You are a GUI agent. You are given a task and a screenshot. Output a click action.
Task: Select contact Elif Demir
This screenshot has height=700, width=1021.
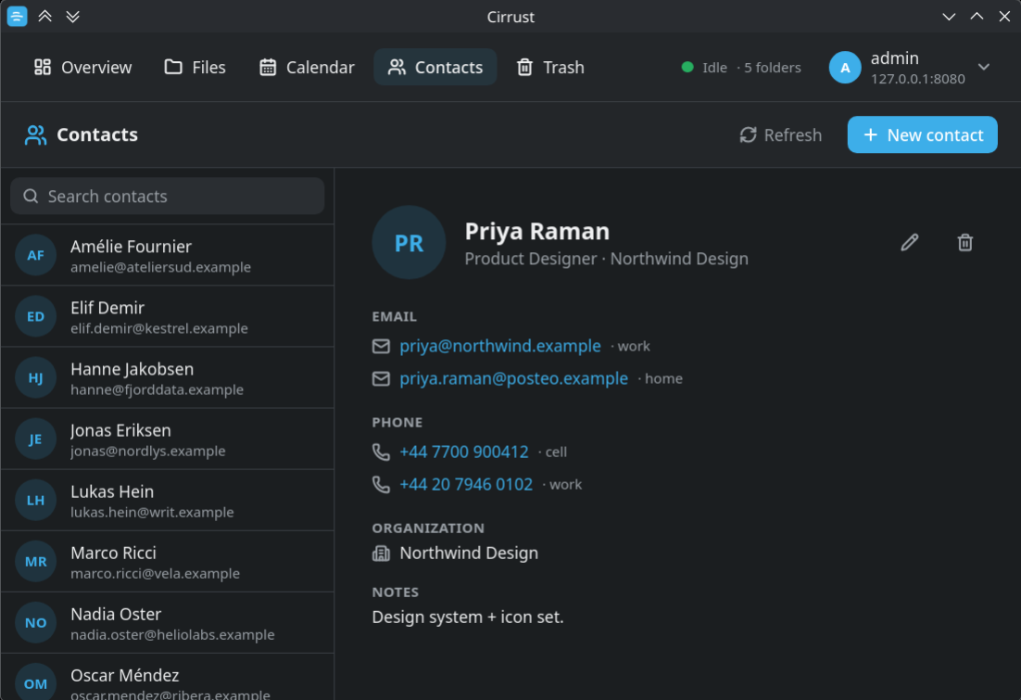tap(168, 317)
